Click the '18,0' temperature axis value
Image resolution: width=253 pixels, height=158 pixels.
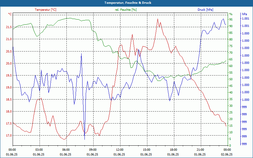point(9,112)
